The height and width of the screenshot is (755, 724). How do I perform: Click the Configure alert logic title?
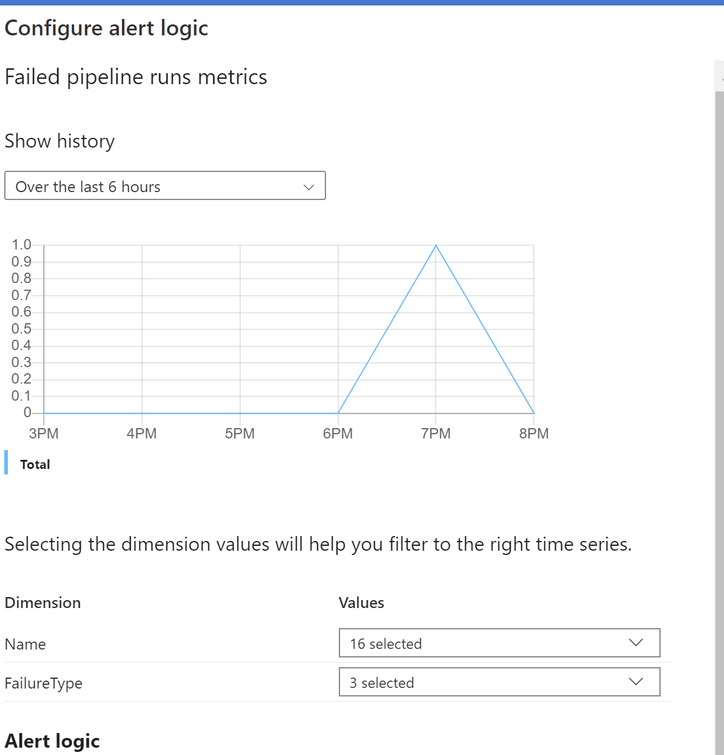[x=106, y=27]
